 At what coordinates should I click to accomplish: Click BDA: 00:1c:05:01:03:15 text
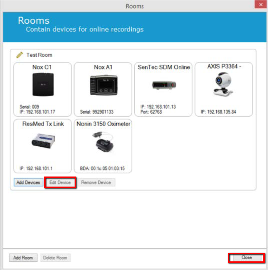coord(102,168)
